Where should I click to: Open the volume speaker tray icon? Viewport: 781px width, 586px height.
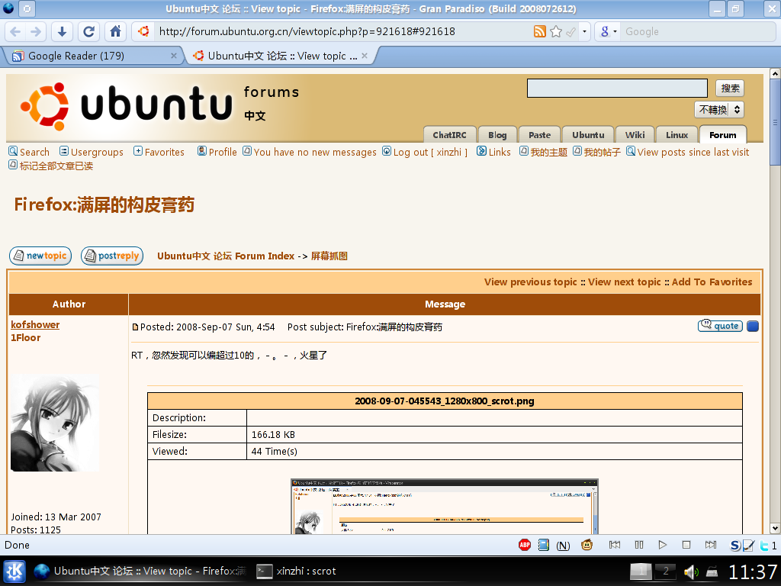[691, 572]
